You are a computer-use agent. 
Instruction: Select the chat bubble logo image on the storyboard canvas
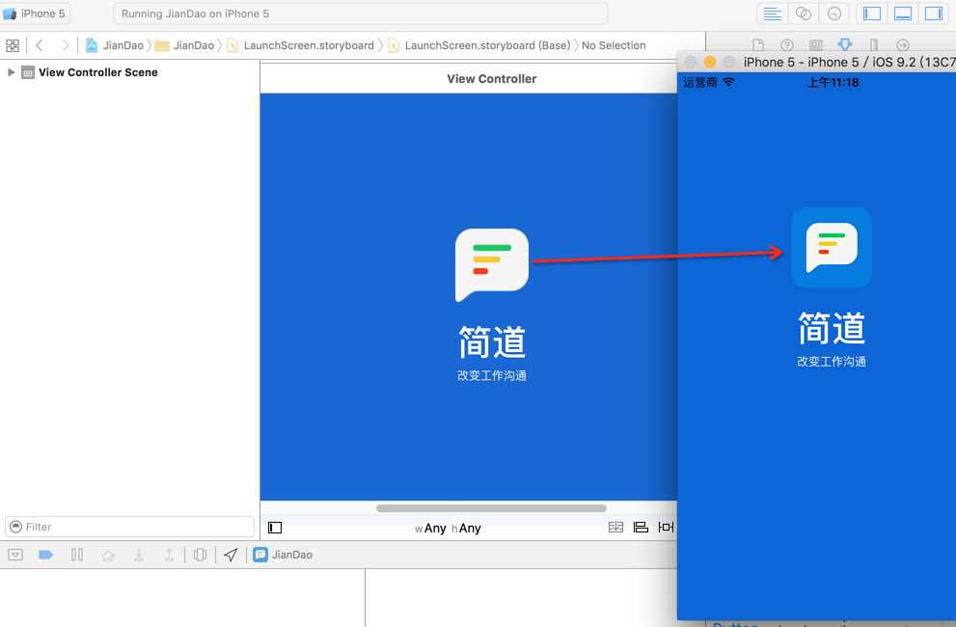[x=491, y=264]
